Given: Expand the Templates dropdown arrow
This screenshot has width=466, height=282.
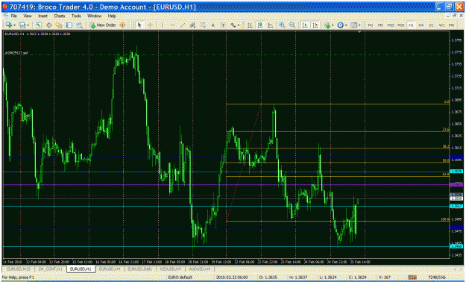Looking at the screenshot, I should [x=359, y=25].
